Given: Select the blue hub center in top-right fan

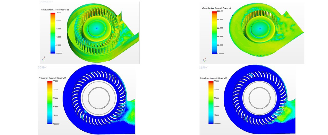Looking at the screenshot, I should [x=260, y=28].
